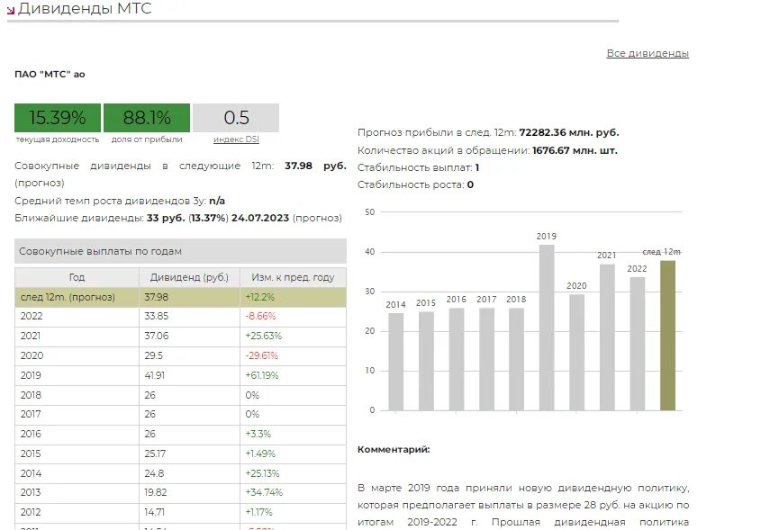Click dividend value 25.17
761x530 pixels.
tap(155, 454)
